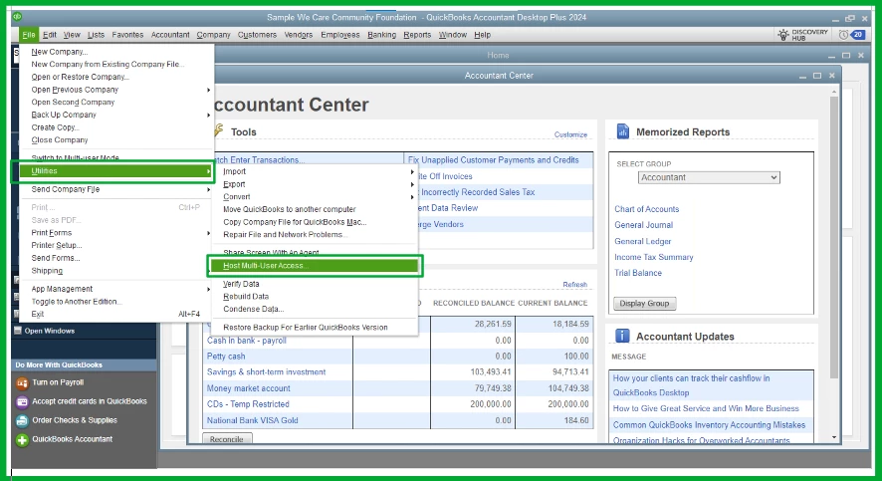Expand Back Up Company submenu
Screen dimensions: 882x481
point(115,115)
